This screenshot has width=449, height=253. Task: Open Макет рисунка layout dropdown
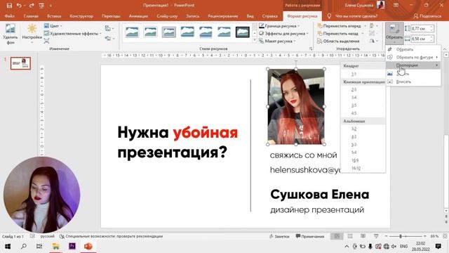[x=277, y=41]
